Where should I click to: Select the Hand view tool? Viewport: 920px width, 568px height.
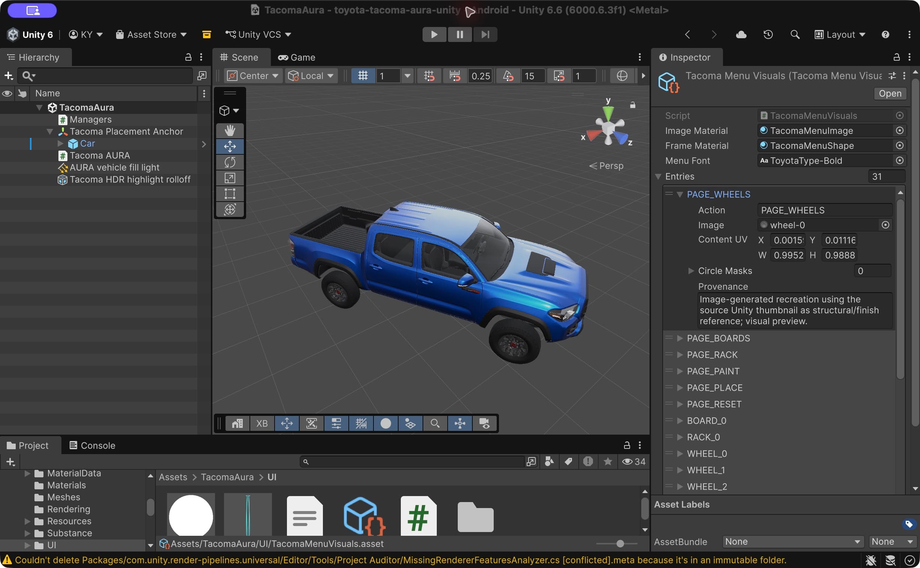pos(230,131)
